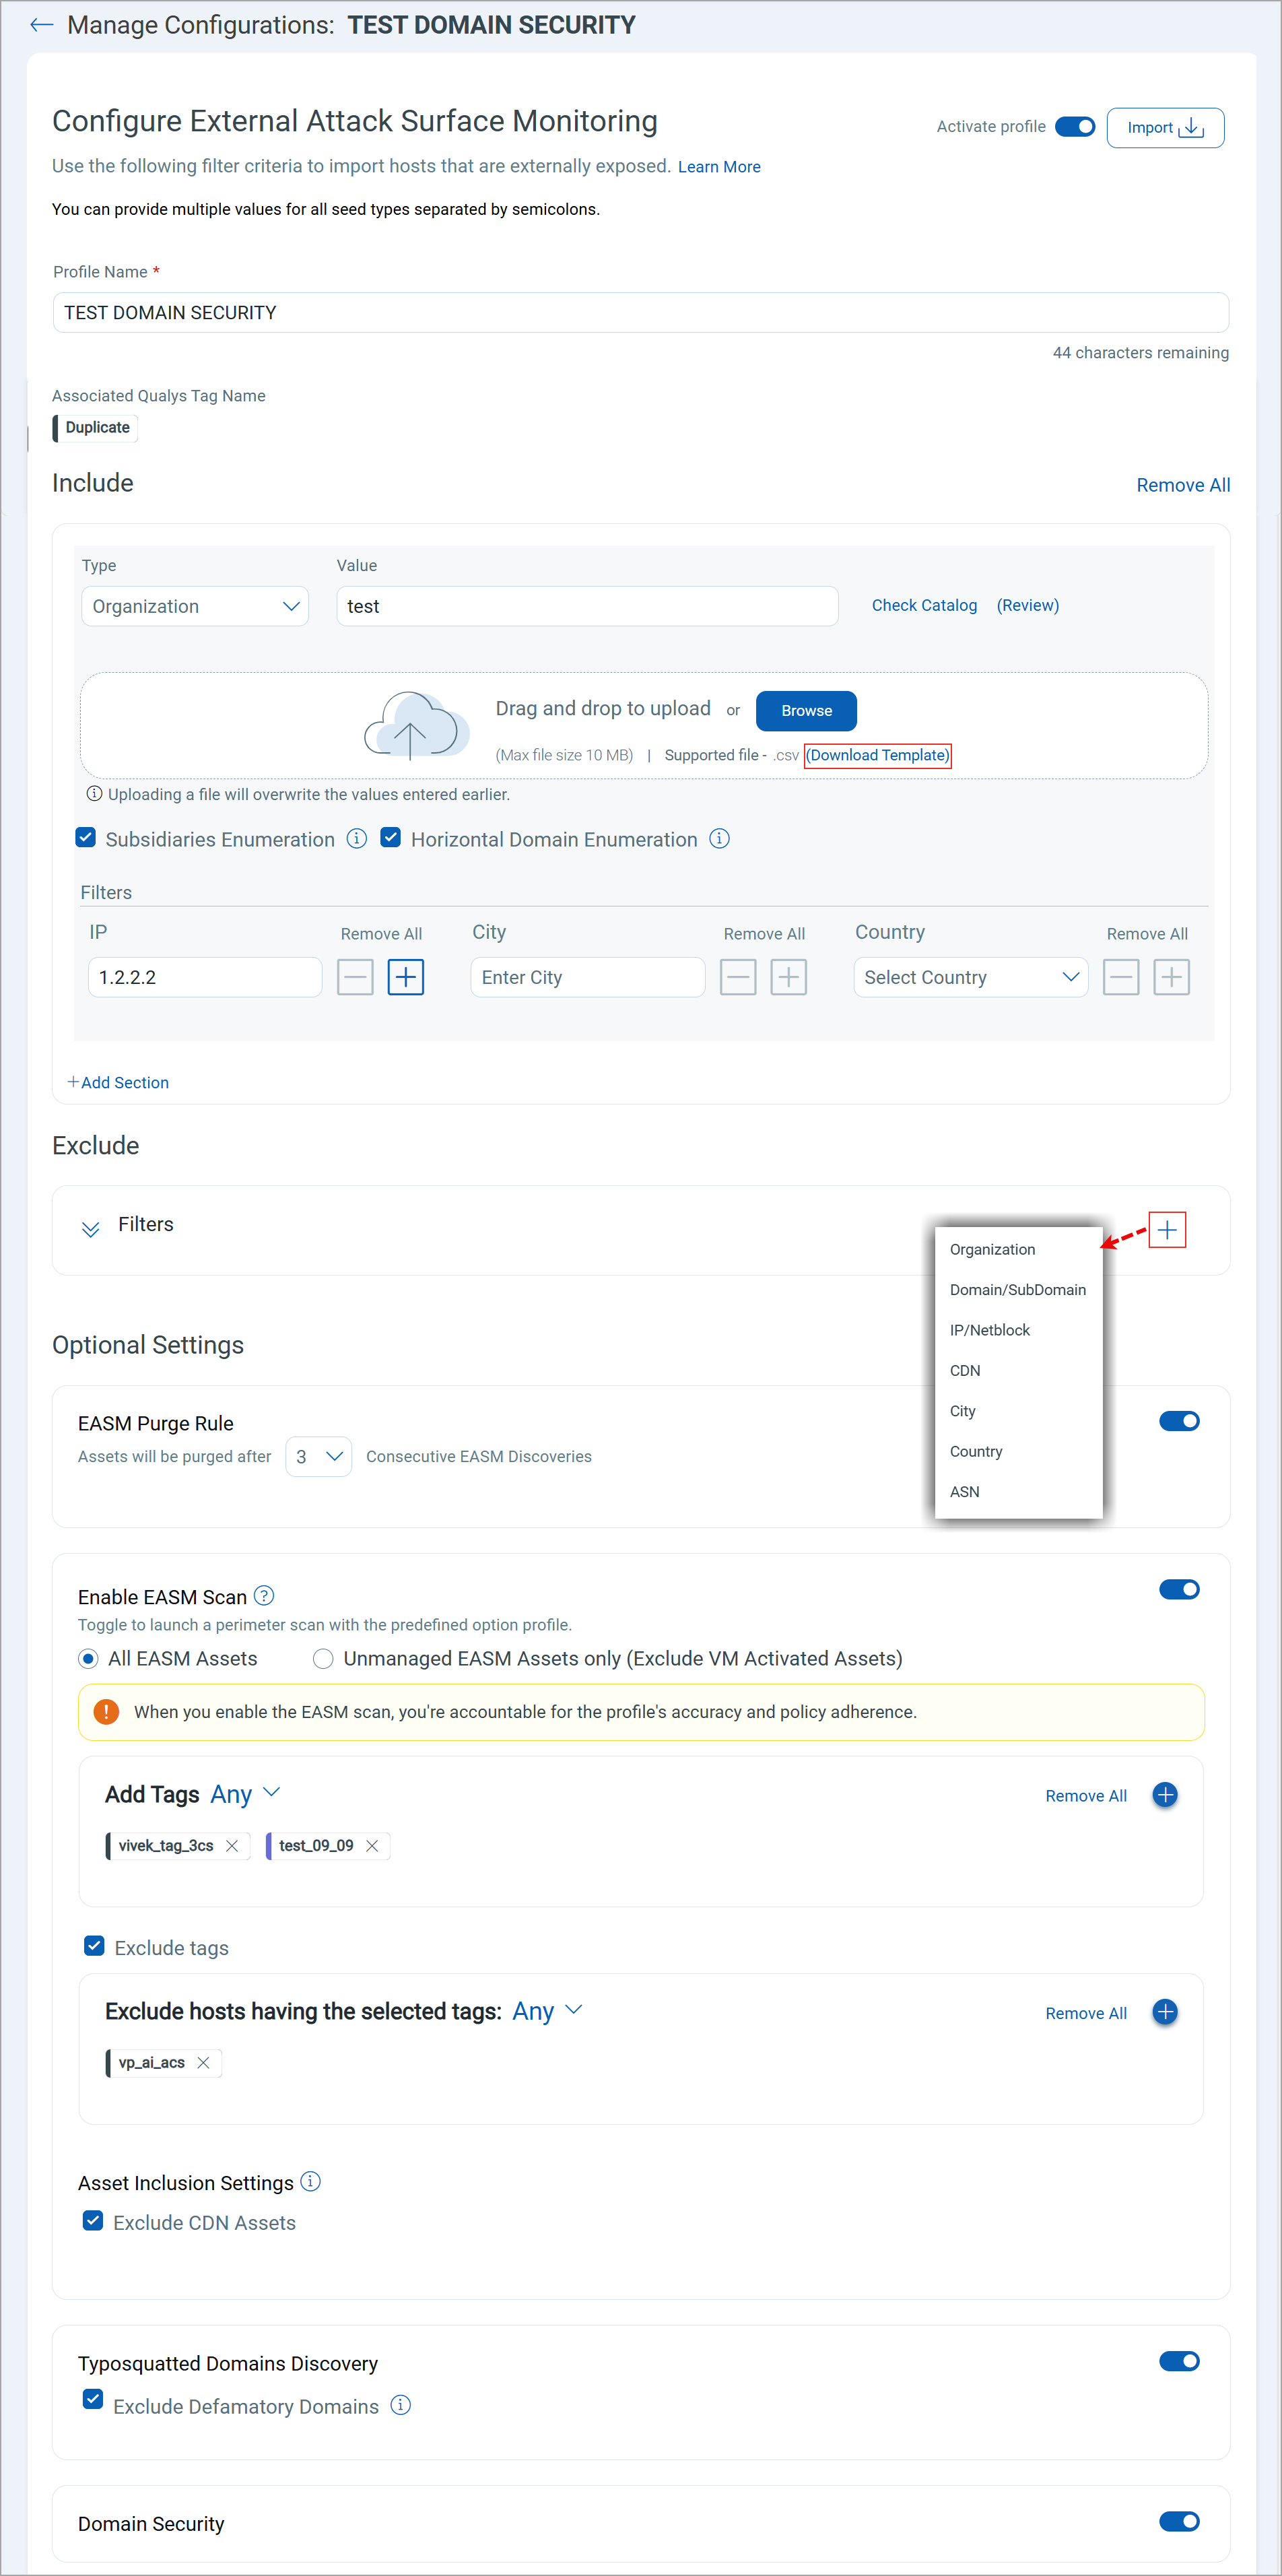Choose Domain/SubDomain from the filter menu
This screenshot has height=2576, width=1282.
pyautogui.click(x=1018, y=1289)
